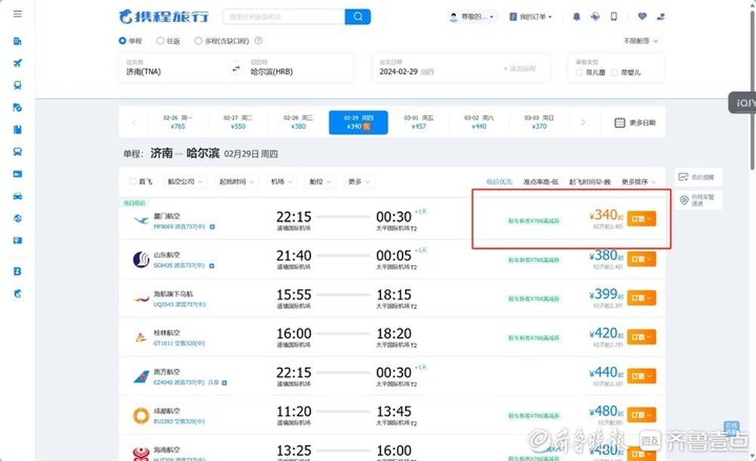Select the flights airplane icon in sidebar
756x461 pixels.
click(17, 63)
